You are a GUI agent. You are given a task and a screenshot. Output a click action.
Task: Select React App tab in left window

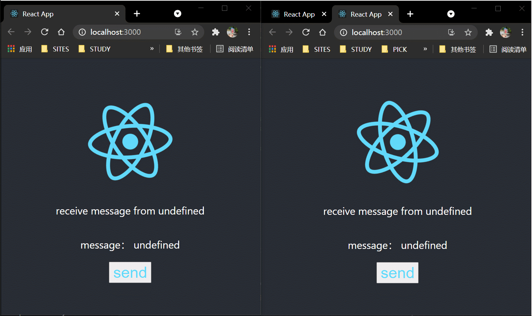point(64,14)
